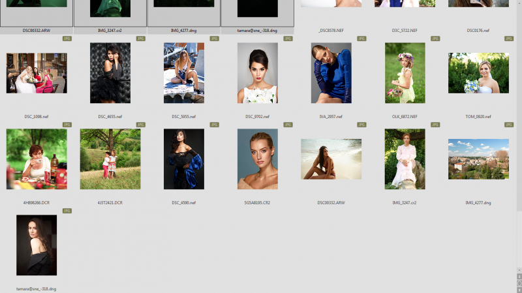Click the OLK_6872.NEF filename
This screenshot has width=522, height=293.
tap(405, 117)
